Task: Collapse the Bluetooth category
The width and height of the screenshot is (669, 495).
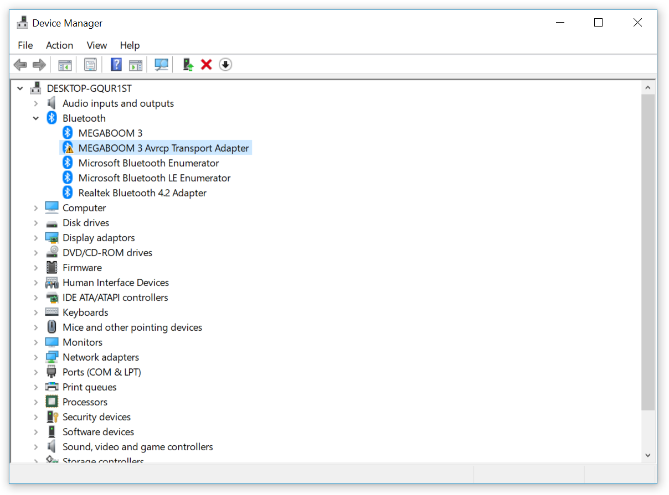Action: (x=36, y=118)
